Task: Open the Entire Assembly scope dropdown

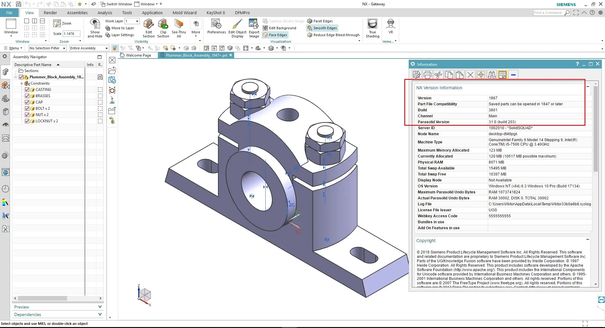Action: (107, 48)
